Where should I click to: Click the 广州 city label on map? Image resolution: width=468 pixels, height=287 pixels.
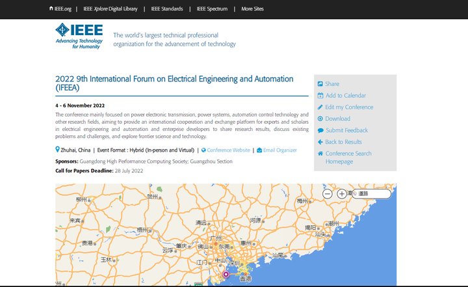216,238
